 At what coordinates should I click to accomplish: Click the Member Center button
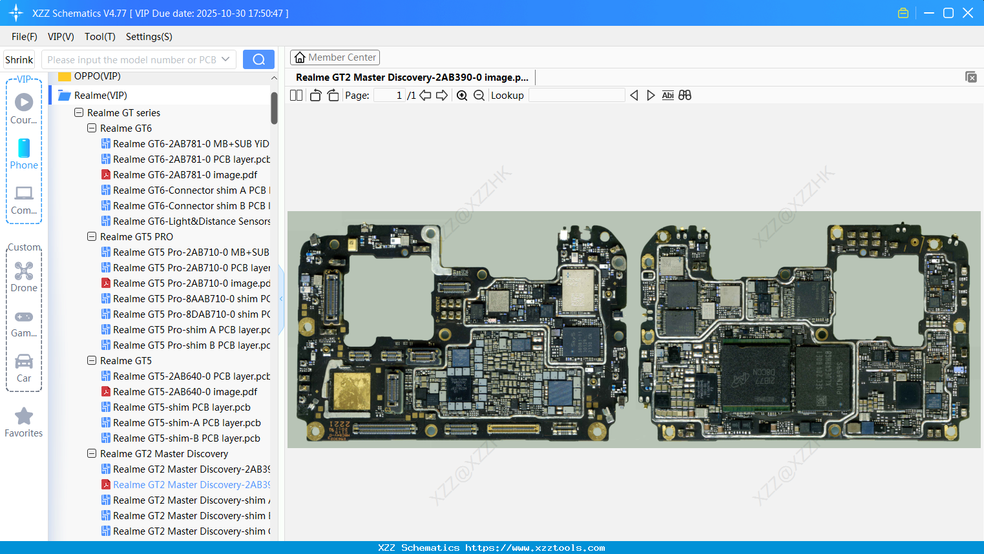click(335, 57)
